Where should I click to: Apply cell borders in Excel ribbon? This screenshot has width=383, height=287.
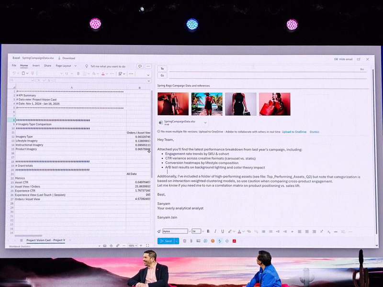[85, 74]
